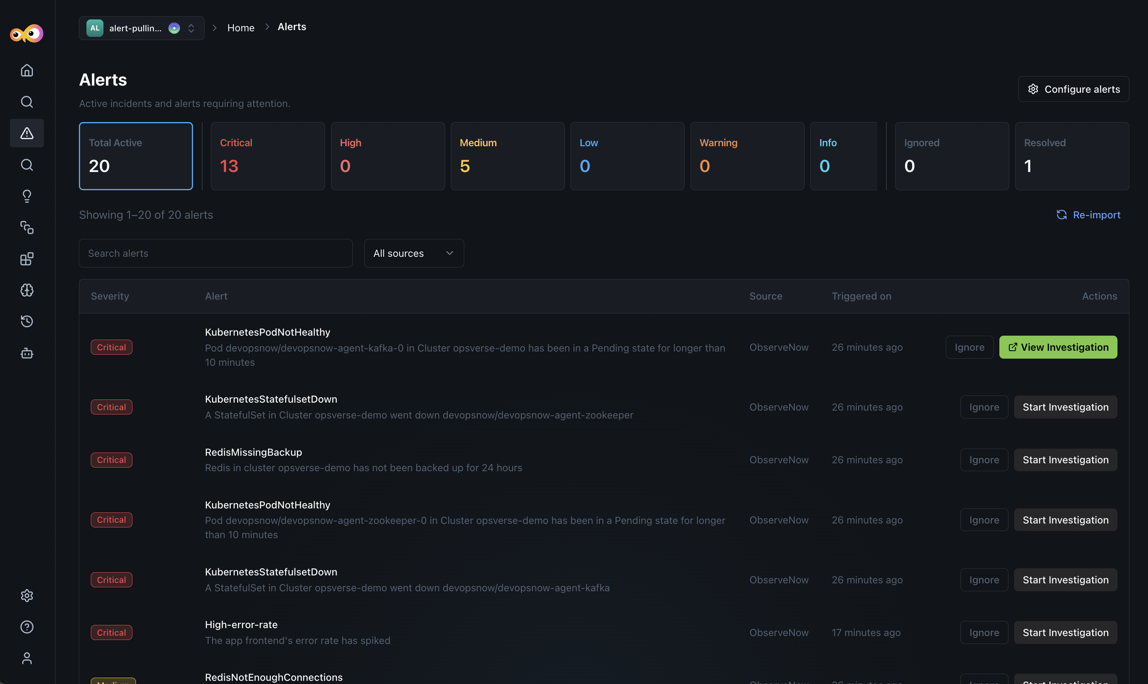1148x684 pixels.
Task: Click '17 minutes ago' timestamp
Action: click(x=866, y=632)
